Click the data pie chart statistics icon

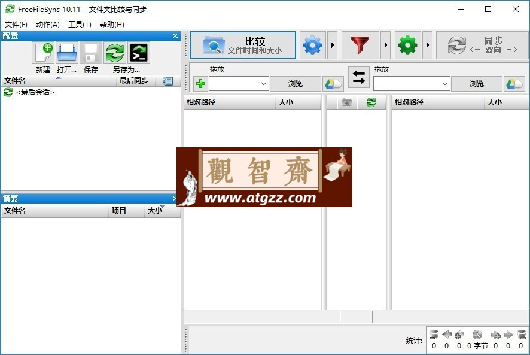pyautogui.click(x=477, y=335)
